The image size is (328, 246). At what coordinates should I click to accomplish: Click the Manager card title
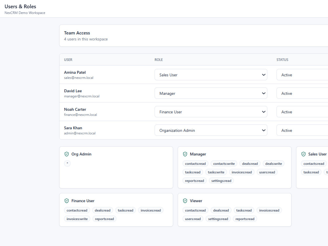[198, 154]
